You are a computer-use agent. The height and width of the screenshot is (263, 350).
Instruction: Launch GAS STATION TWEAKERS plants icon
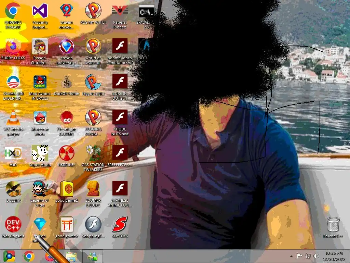94,153
